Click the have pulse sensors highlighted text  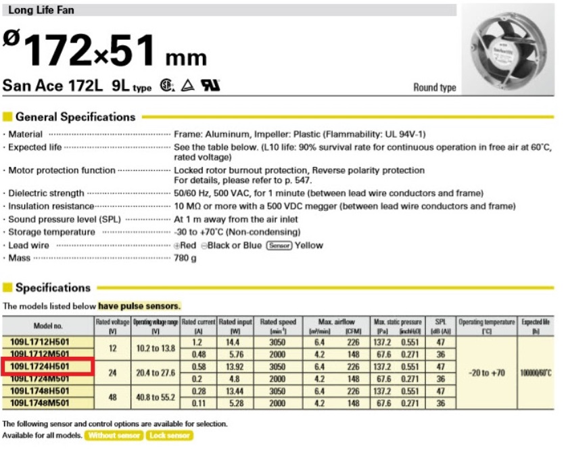[139, 306]
